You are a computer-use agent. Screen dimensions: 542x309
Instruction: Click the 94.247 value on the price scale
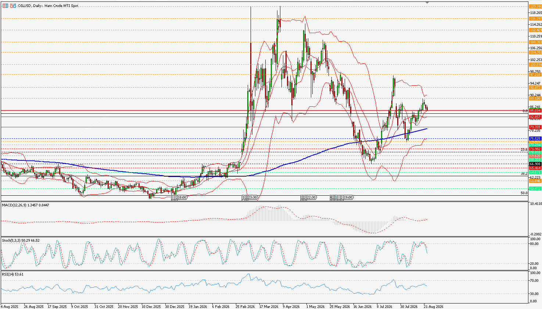coord(535,84)
